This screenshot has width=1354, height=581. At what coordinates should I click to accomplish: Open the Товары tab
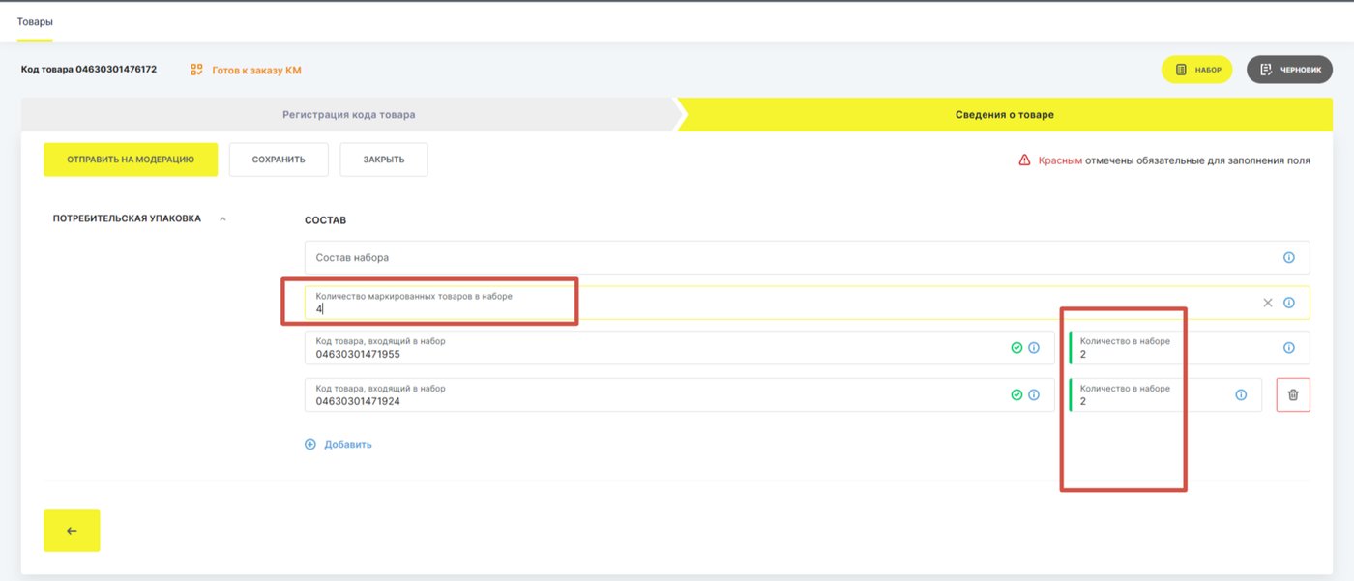35,21
